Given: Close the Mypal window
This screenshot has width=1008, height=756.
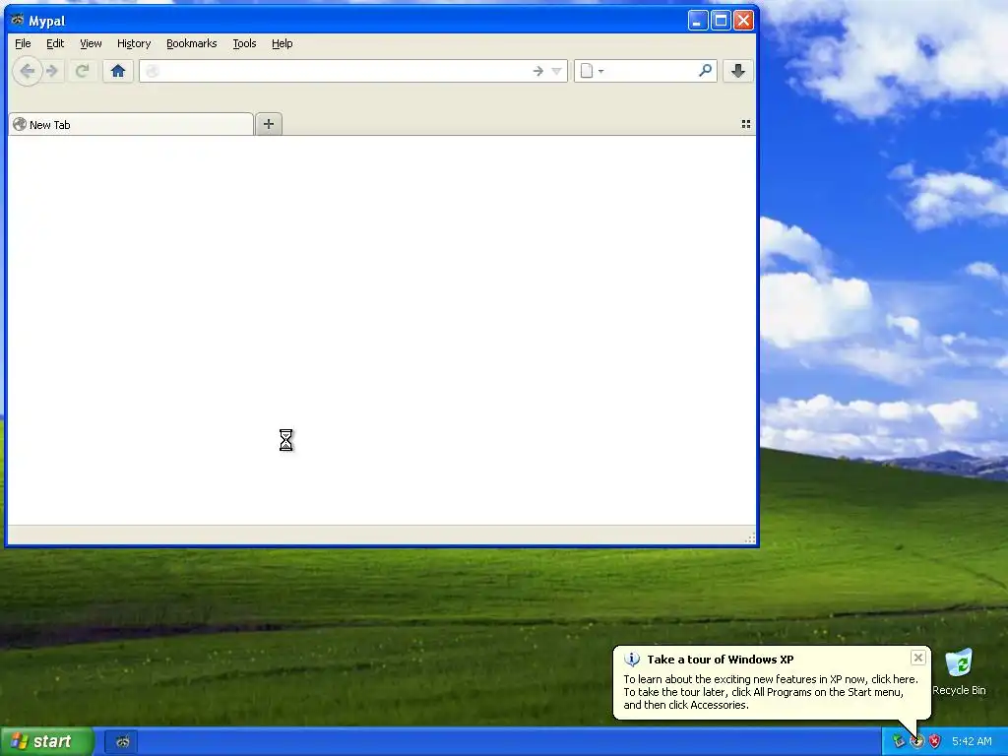Looking at the screenshot, I should click(x=744, y=21).
